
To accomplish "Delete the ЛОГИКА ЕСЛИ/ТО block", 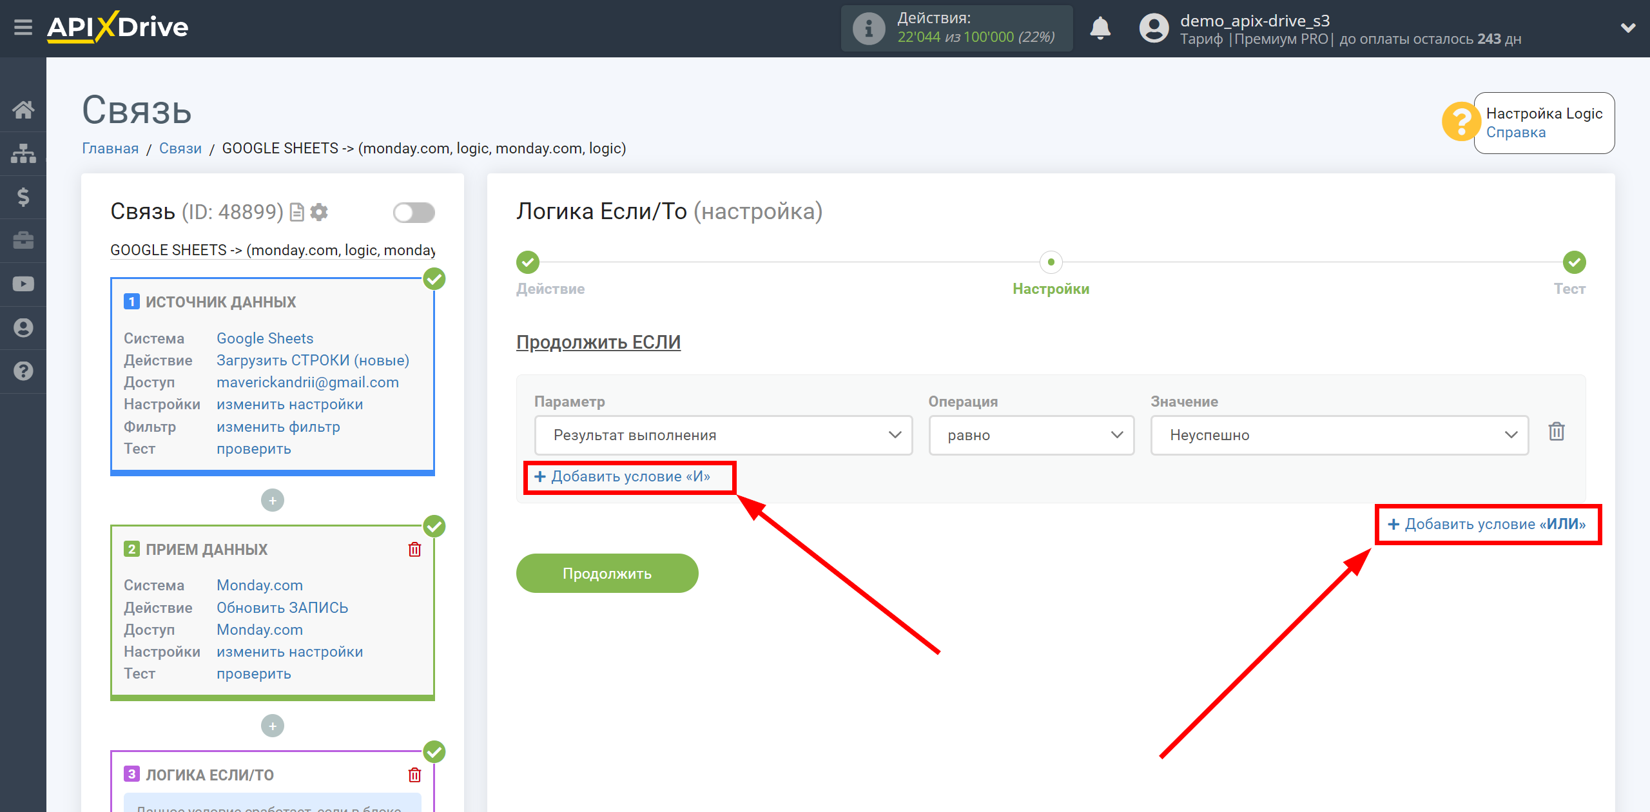I will [x=414, y=775].
